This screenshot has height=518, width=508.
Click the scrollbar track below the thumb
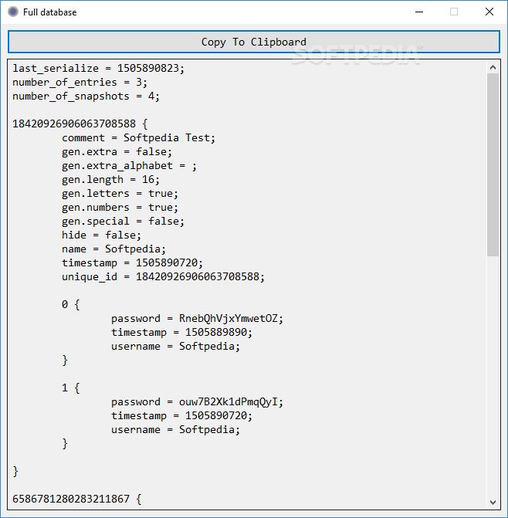(x=493, y=376)
